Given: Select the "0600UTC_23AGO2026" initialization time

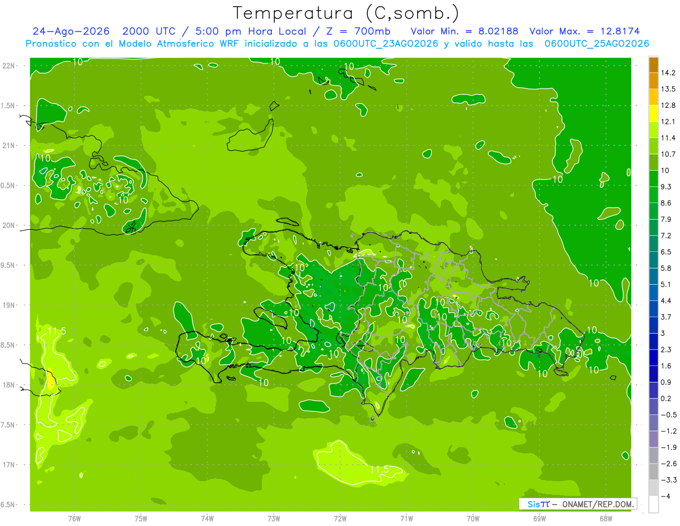Looking at the screenshot, I should 386,44.
